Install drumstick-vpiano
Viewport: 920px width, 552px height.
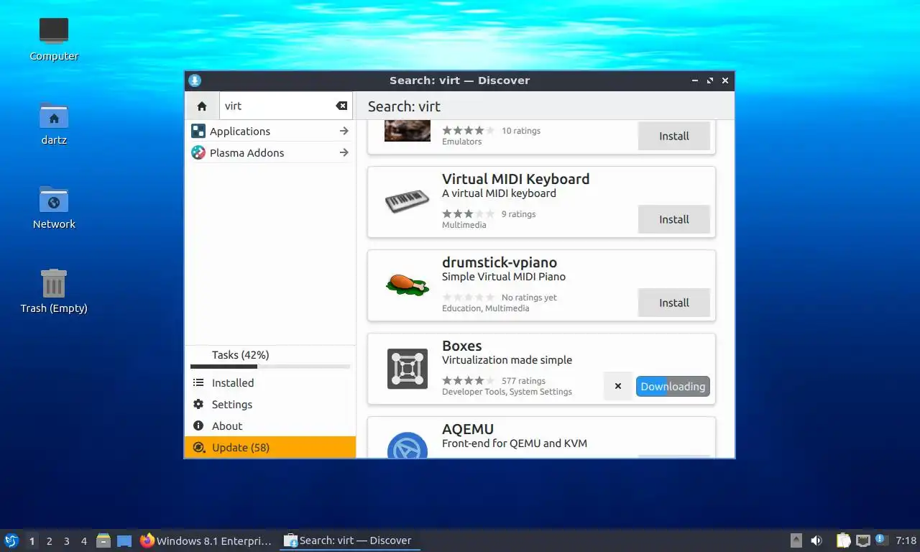674,303
